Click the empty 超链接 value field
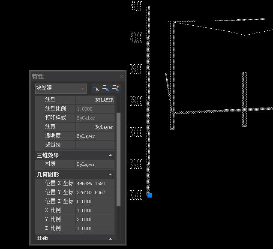The height and width of the screenshot is (249, 273). (95, 145)
